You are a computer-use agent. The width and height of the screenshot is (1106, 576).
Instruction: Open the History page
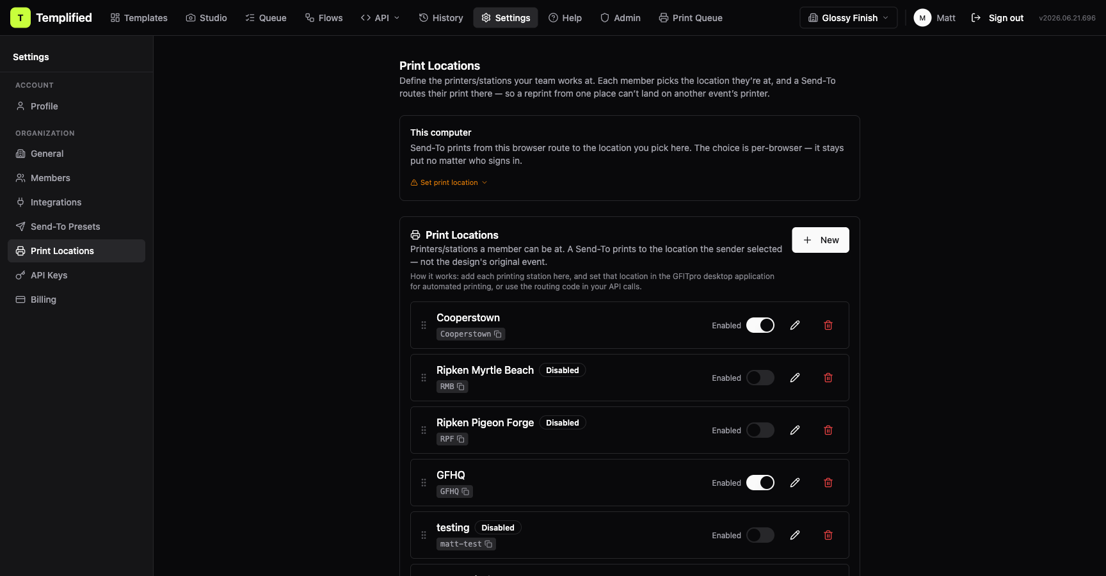(440, 18)
